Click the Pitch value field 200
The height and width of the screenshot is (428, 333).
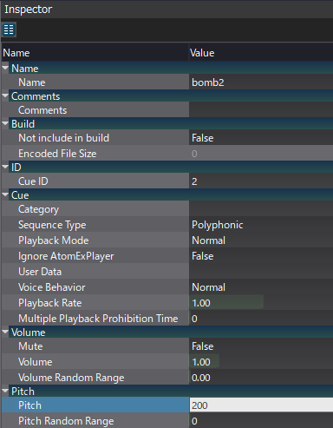point(261,405)
